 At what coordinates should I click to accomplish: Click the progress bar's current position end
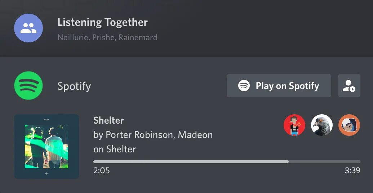click(288, 162)
